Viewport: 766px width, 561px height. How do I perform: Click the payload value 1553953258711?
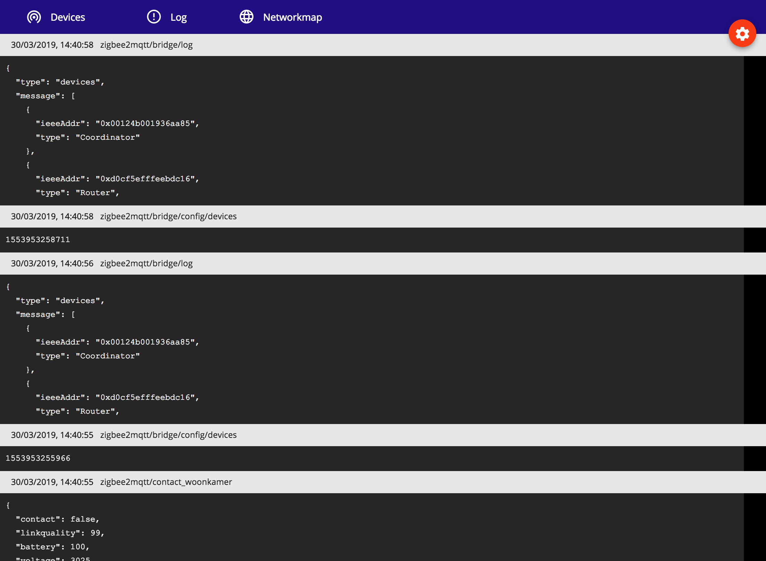pyautogui.click(x=38, y=240)
